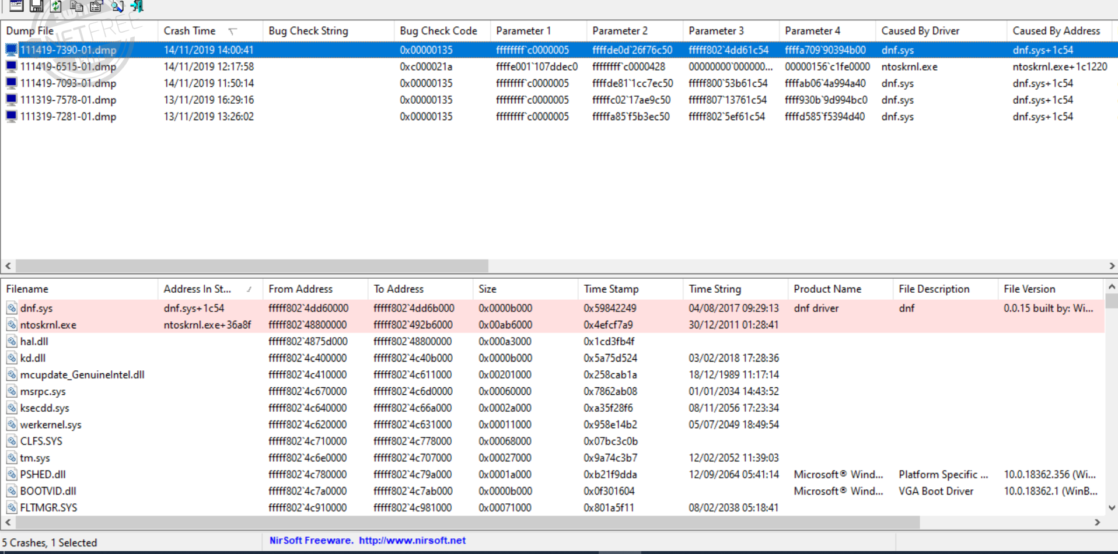Click the file icon beside ksecdd.sys
This screenshot has height=554, width=1118.
12,408
